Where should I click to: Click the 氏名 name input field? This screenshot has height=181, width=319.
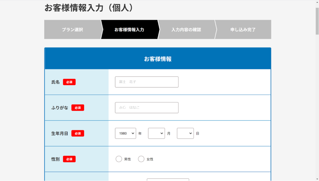pyautogui.click(x=147, y=82)
